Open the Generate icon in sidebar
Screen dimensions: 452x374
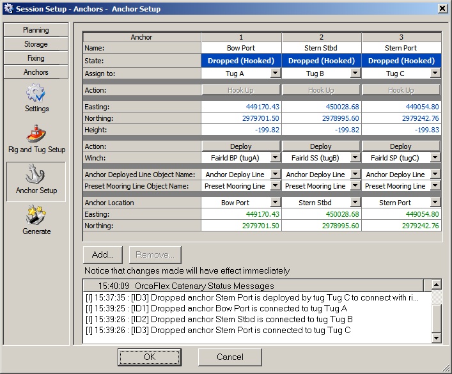pyautogui.click(x=36, y=216)
